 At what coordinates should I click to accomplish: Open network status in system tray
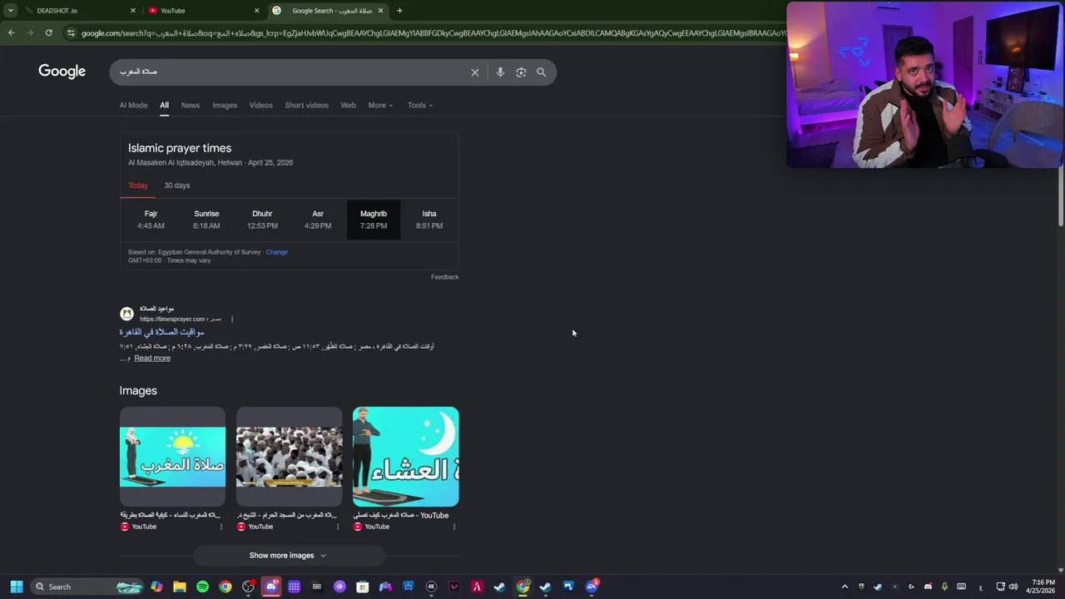[1000, 587]
